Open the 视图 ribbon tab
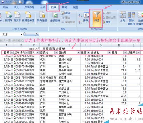This screenshot has width=143, height=123. coord(75,7)
